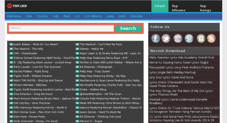The width and height of the screenshot is (227, 123).
Task: Open The Weeknd - Can't Feel My Face
Action: pyautogui.click(x=101, y=44)
